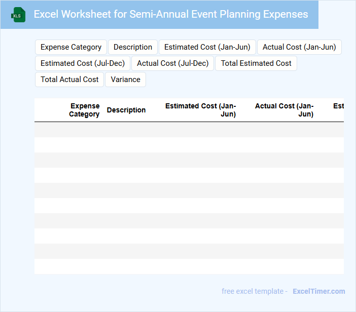Click the last empty table row
The height and width of the screenshot is (312, 356).
pyautogui.click(x=189, y=266)
